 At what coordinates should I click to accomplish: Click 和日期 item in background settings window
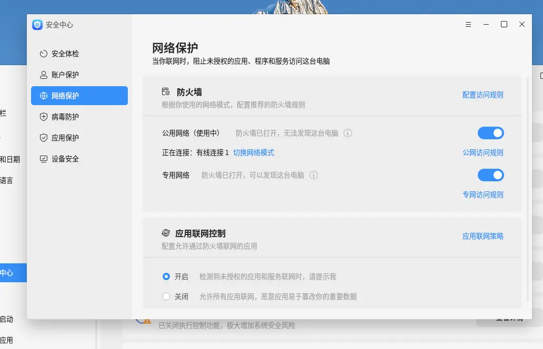pyautogui.click(x=10, y=159)
